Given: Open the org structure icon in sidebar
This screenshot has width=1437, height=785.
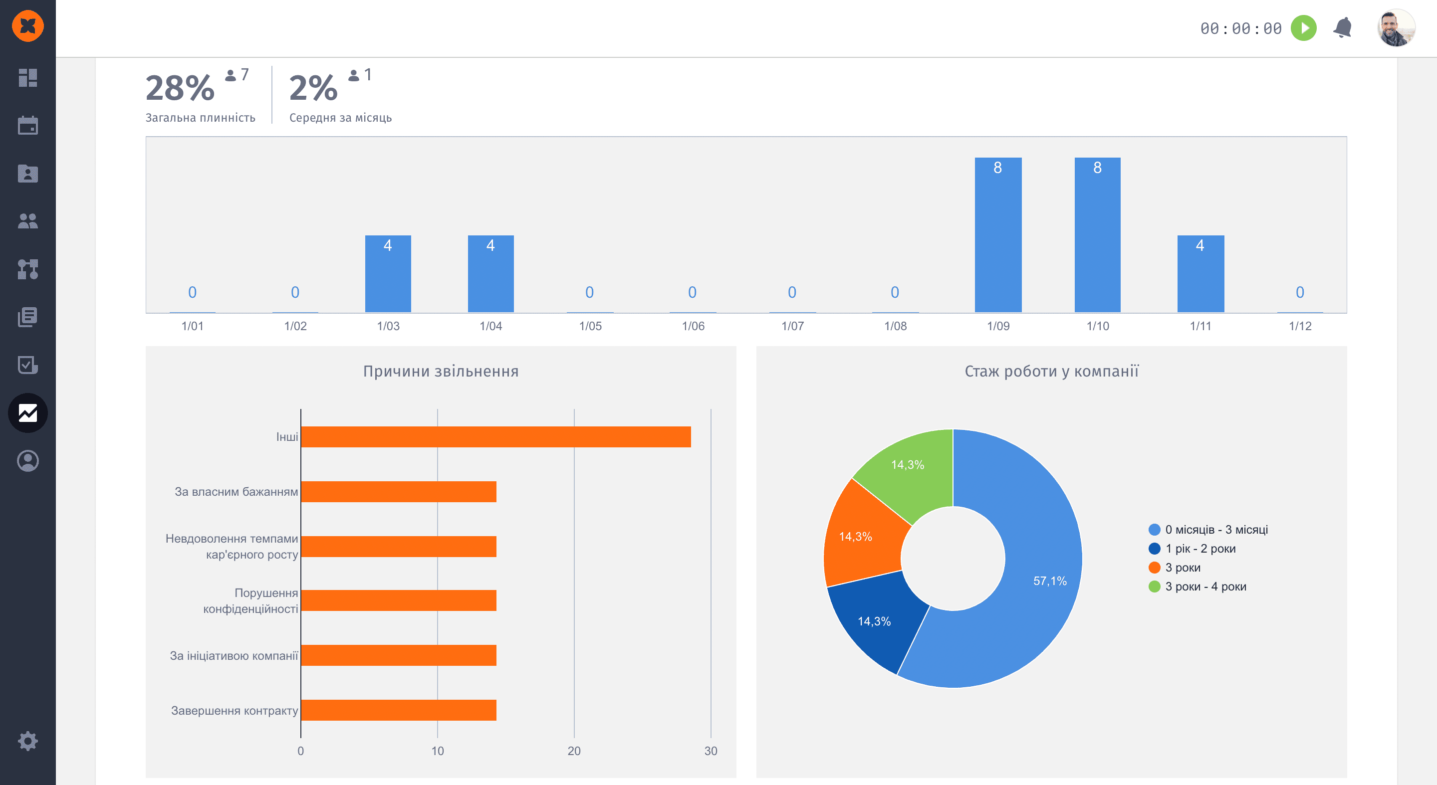Looking at the screenshot, I should [28, 269].
